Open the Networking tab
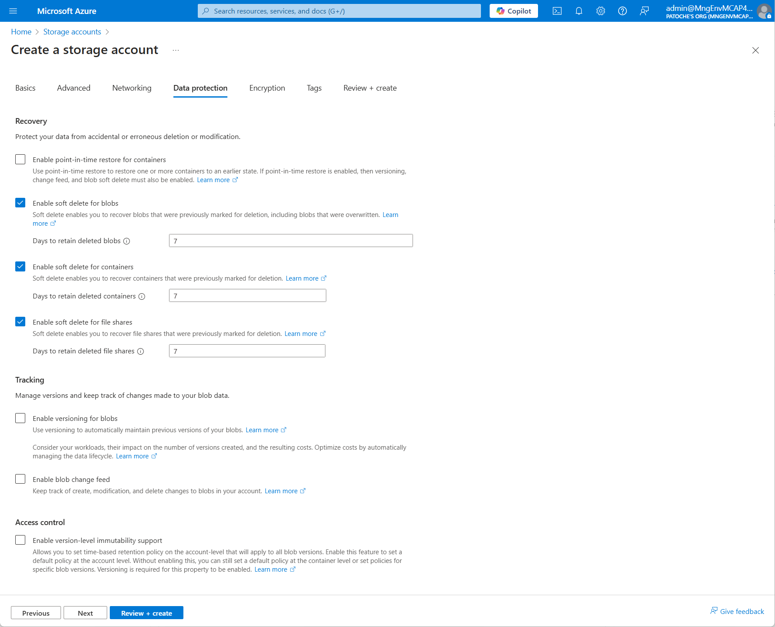 [131, 88]
